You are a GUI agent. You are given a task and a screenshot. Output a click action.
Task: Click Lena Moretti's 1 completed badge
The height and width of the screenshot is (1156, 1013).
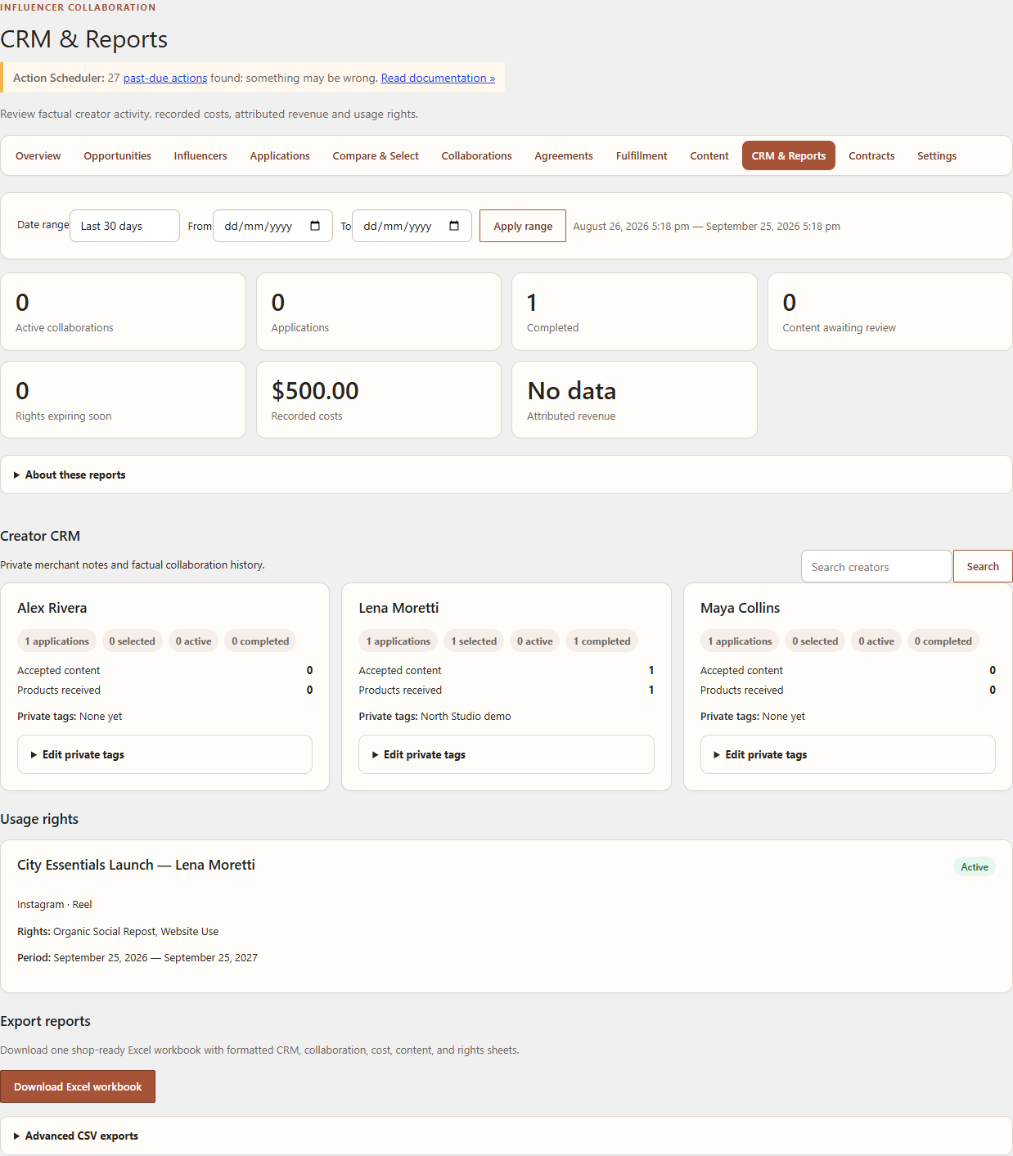(601, 641)
